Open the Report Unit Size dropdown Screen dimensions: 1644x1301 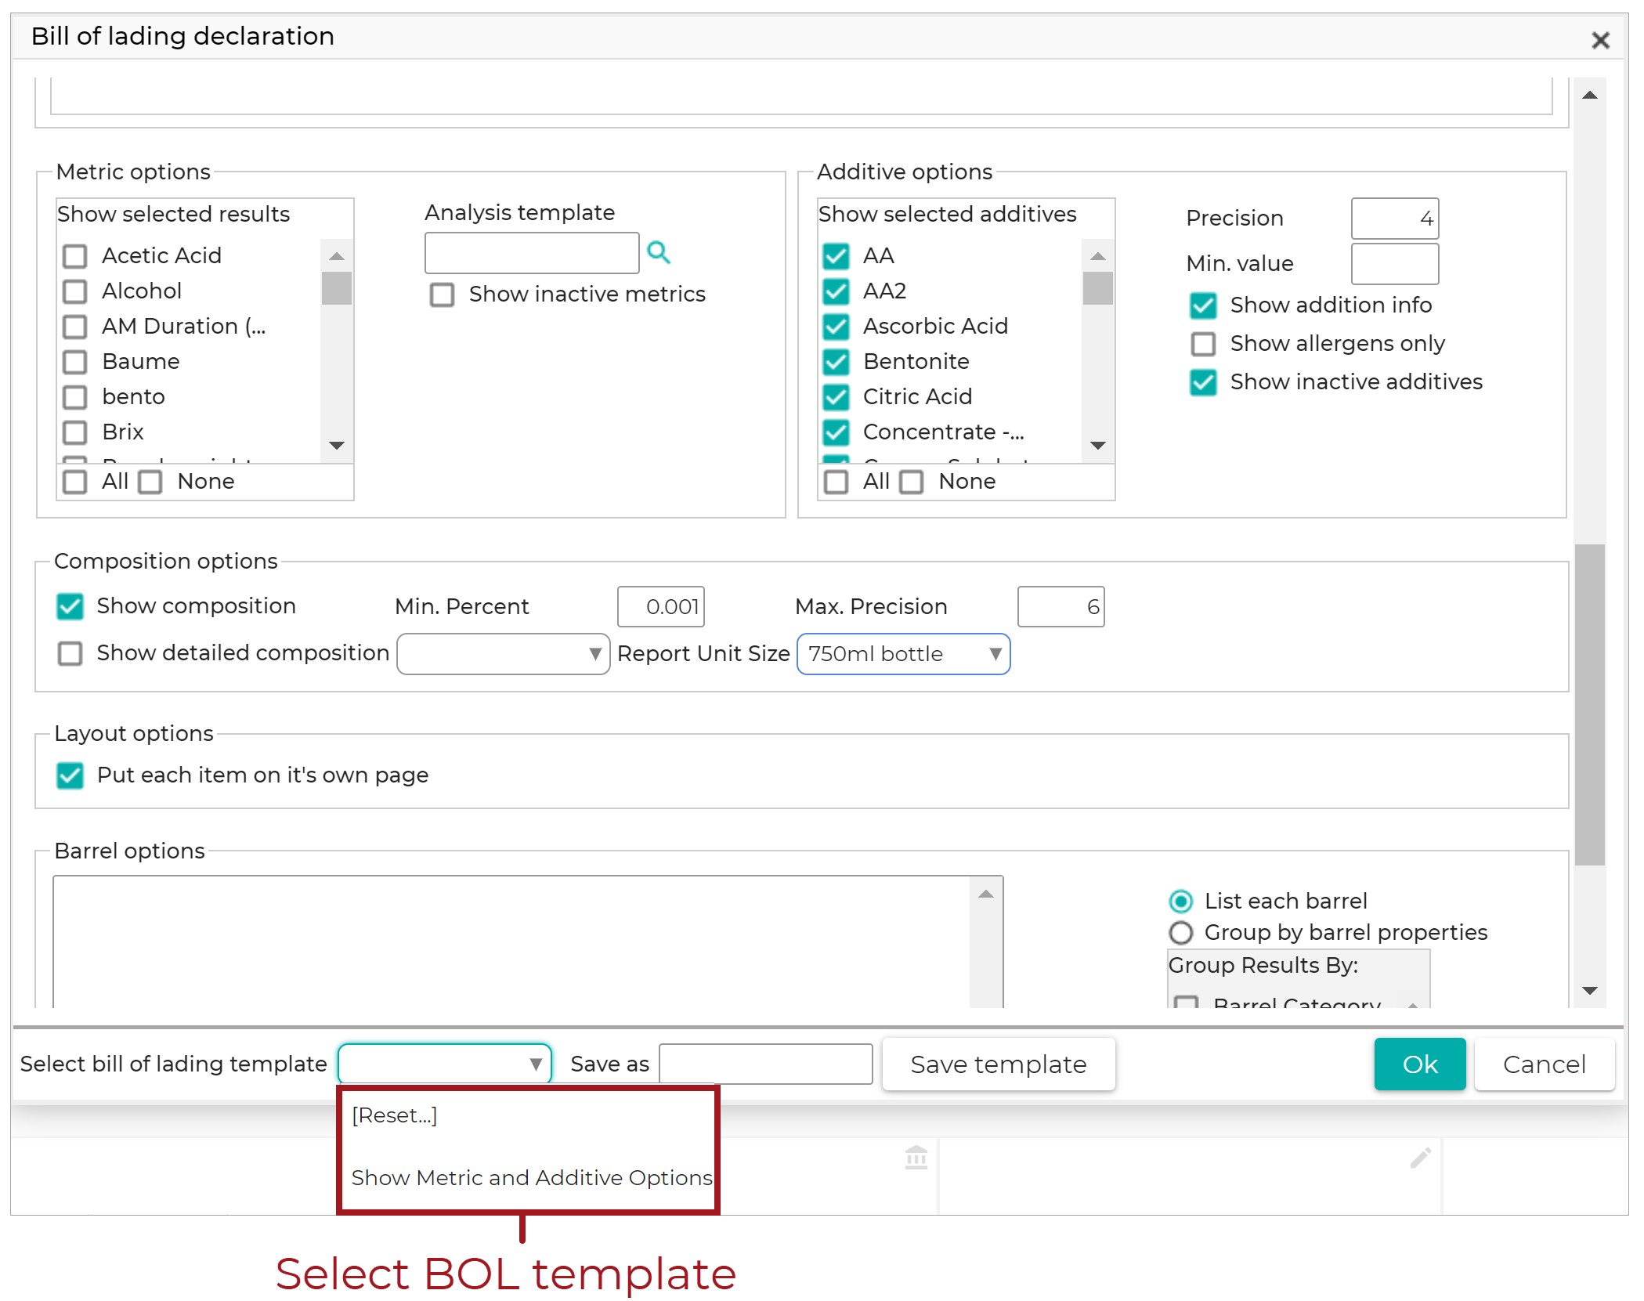pyautogui.click(x=904, y=654)
